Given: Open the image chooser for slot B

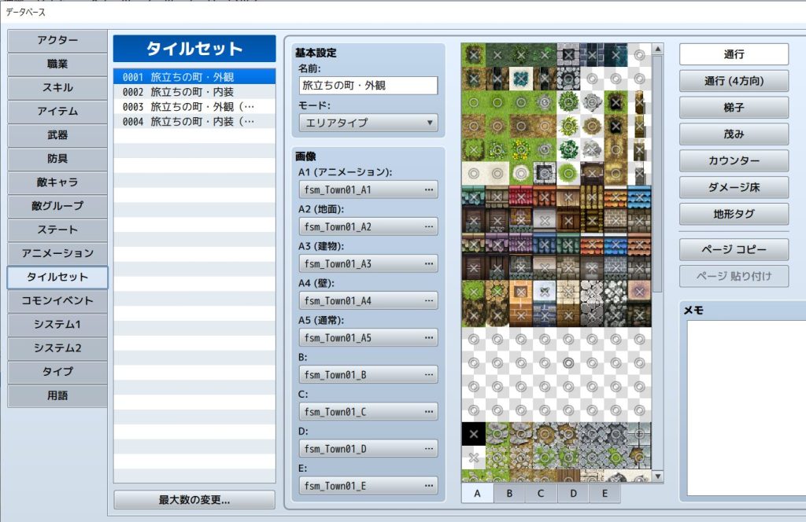Looking at the screenshot, I should [x=428, y=374].
